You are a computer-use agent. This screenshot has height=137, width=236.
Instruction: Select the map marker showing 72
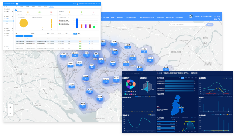87,55
